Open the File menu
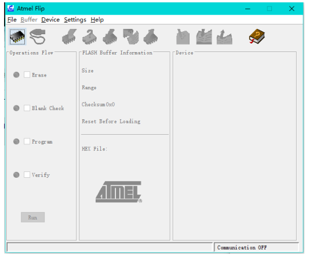Screen dimensions: 309x256 12,20
